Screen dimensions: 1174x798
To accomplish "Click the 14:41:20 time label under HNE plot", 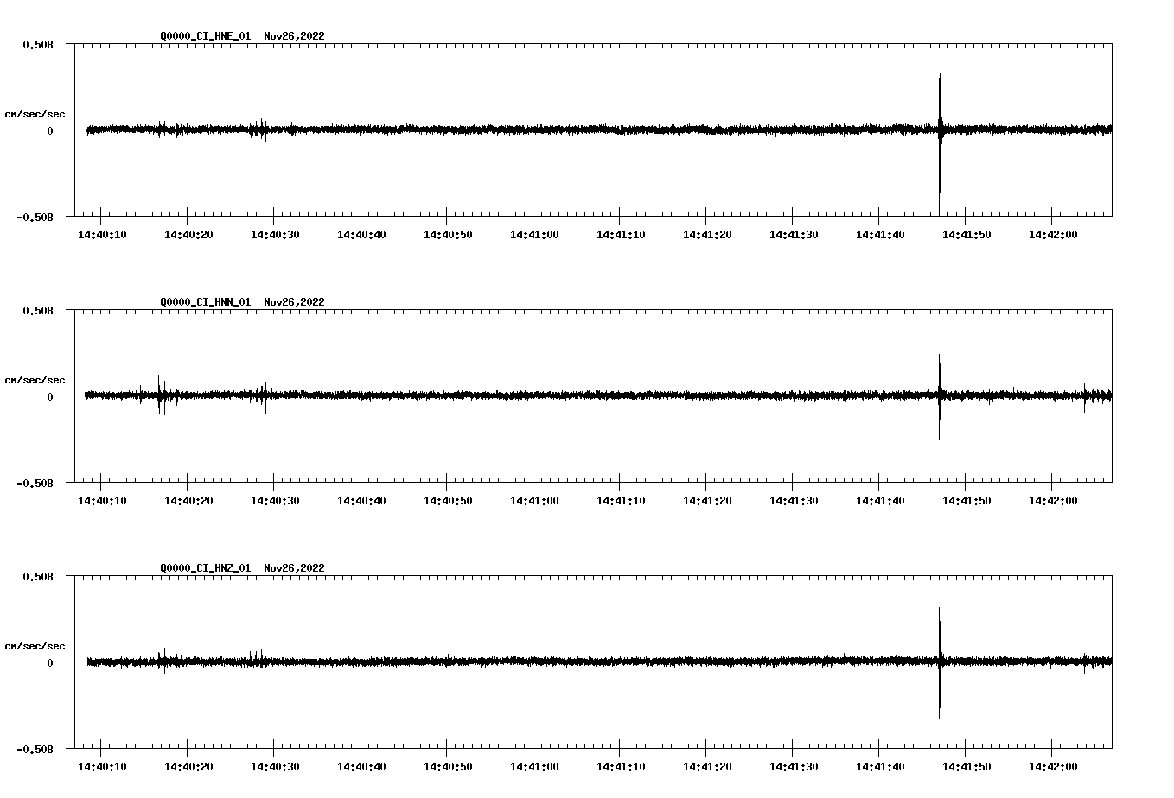I will [x=706, y=235].
